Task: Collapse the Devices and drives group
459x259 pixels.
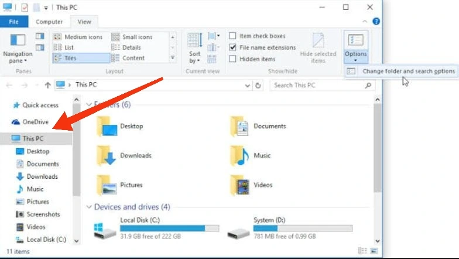Action: click(x=89, y=207)
